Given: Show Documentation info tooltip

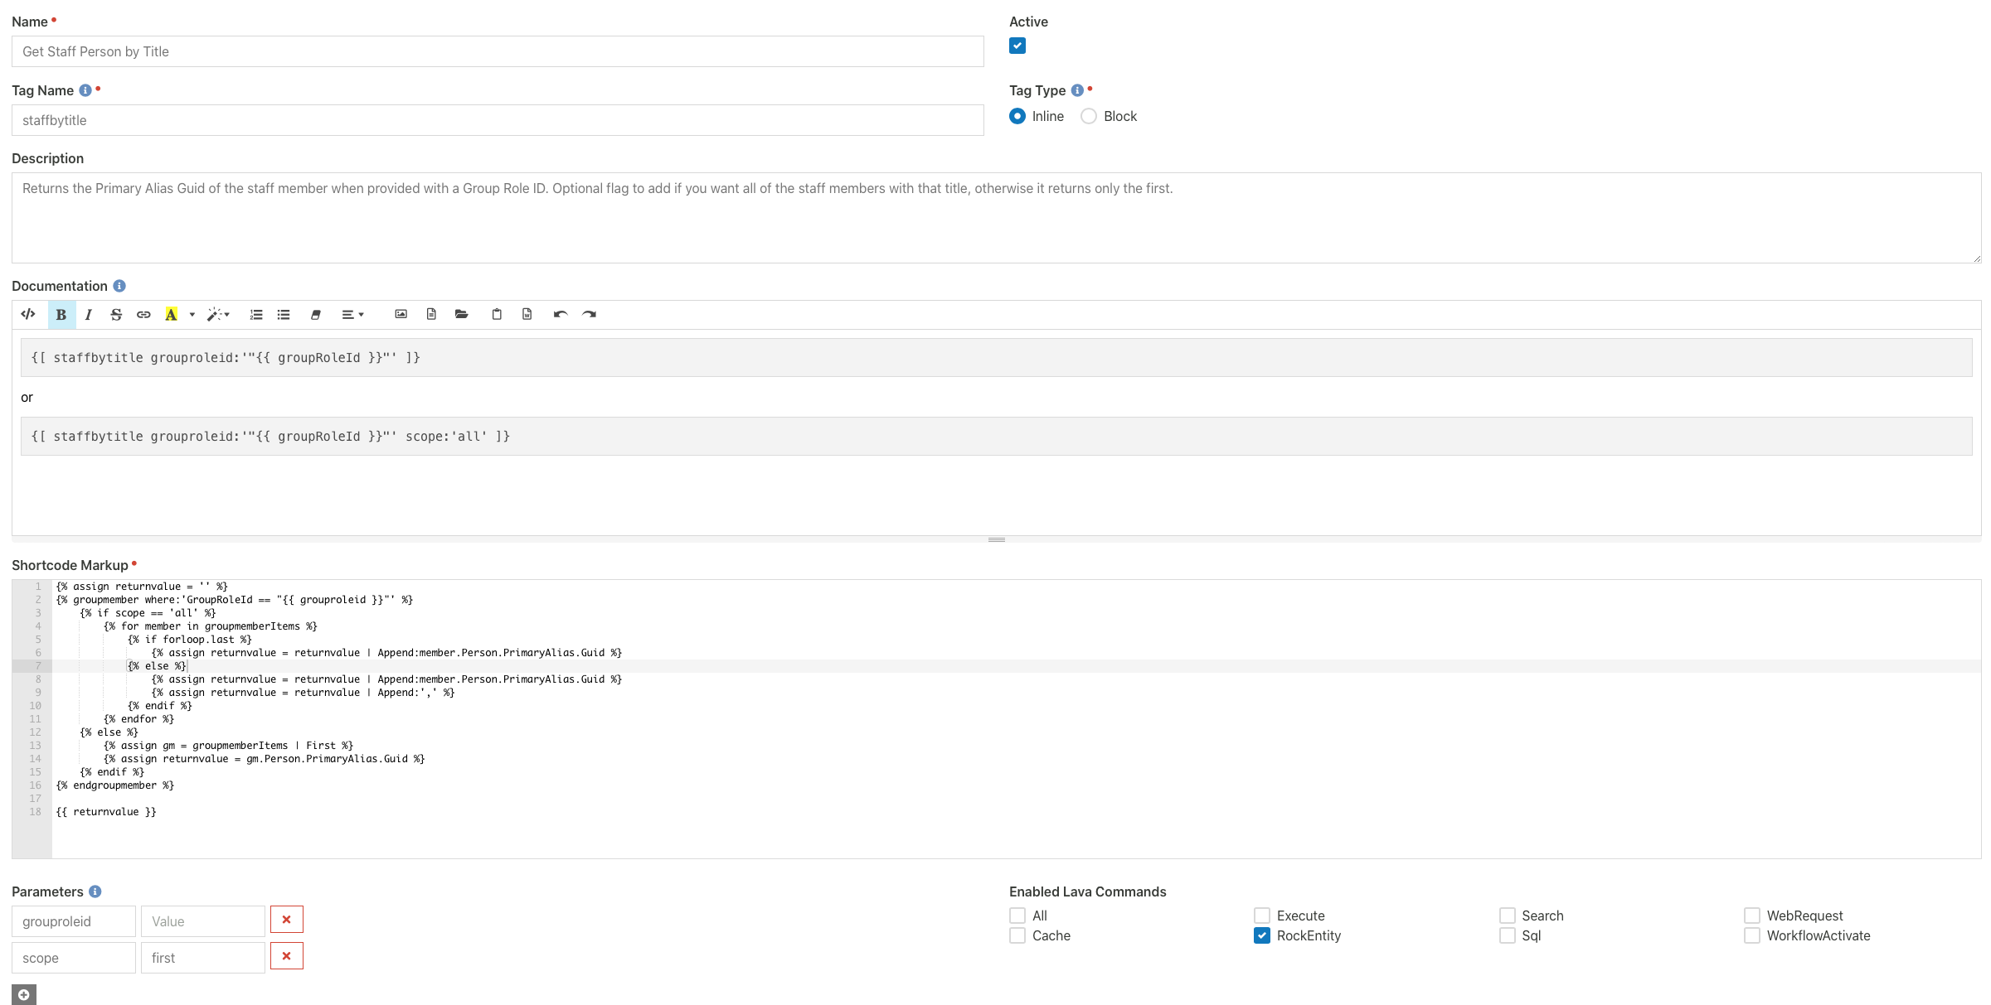Looking at the screenshot, I should point(119,286).
